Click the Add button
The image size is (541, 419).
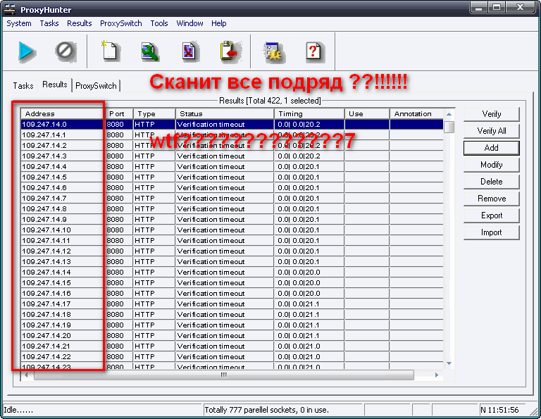click(491, 148)
